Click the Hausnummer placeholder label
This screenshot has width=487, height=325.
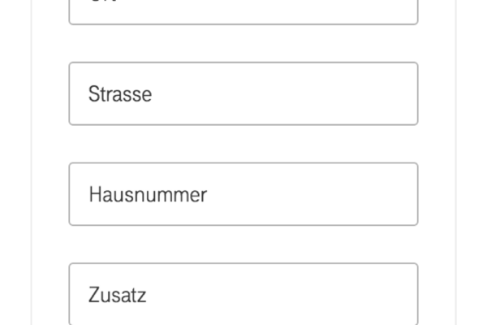point(148,195)
